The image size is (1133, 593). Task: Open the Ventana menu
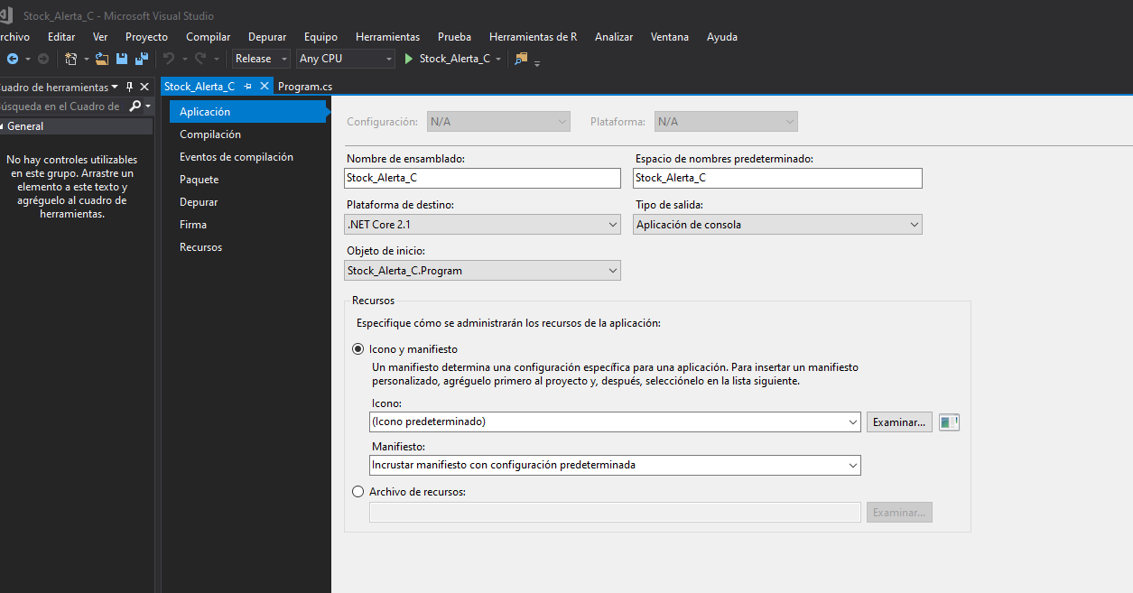(x=670, y=37)
